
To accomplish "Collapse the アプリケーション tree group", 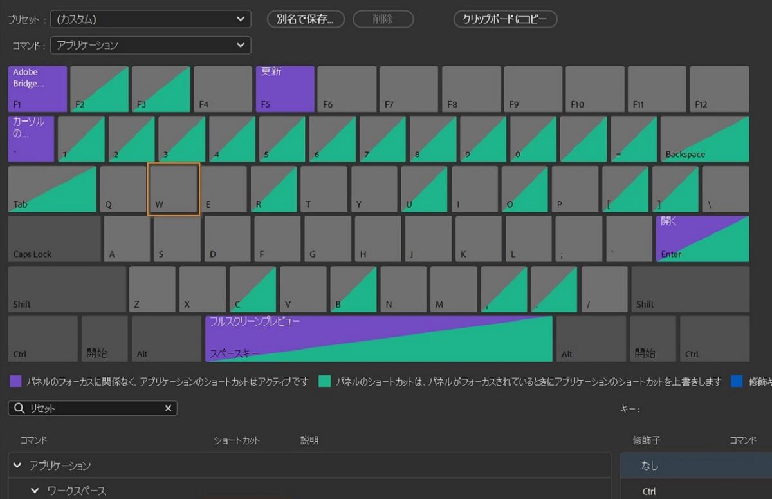I will click(17, 465).
